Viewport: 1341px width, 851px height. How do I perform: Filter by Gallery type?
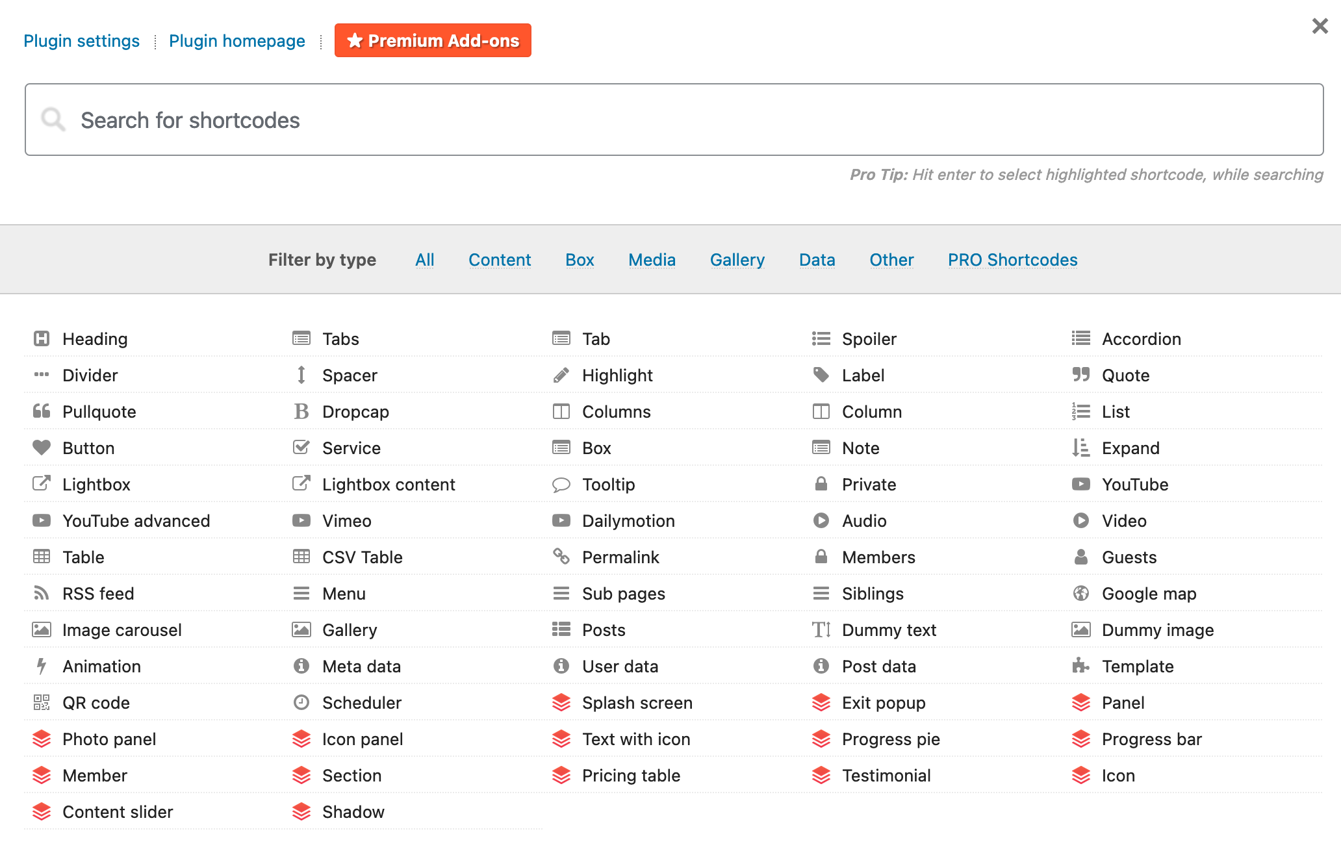(x=737, y=260)
